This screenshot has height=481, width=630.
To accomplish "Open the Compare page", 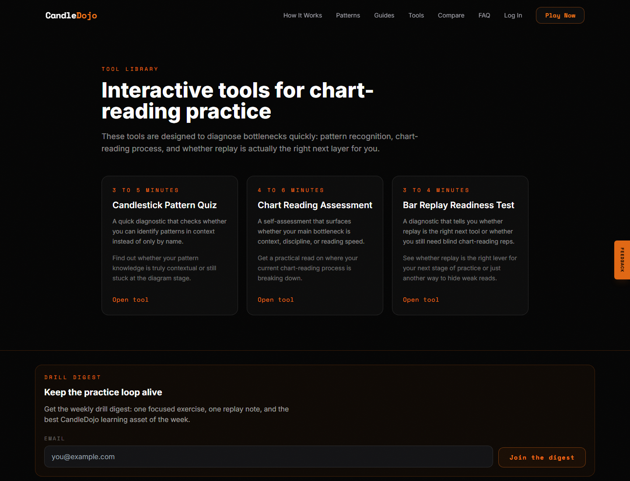I will click(451, 15).
